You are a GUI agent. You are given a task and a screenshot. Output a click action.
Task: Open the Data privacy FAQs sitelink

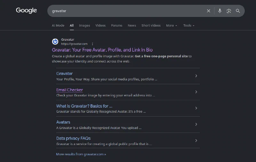(73, 138)
